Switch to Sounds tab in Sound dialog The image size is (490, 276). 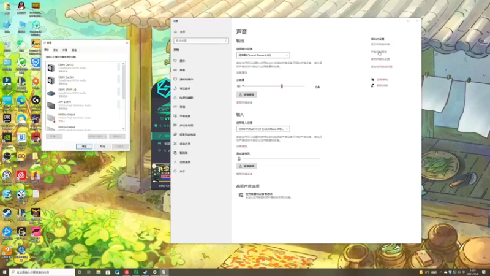(65, 50)
